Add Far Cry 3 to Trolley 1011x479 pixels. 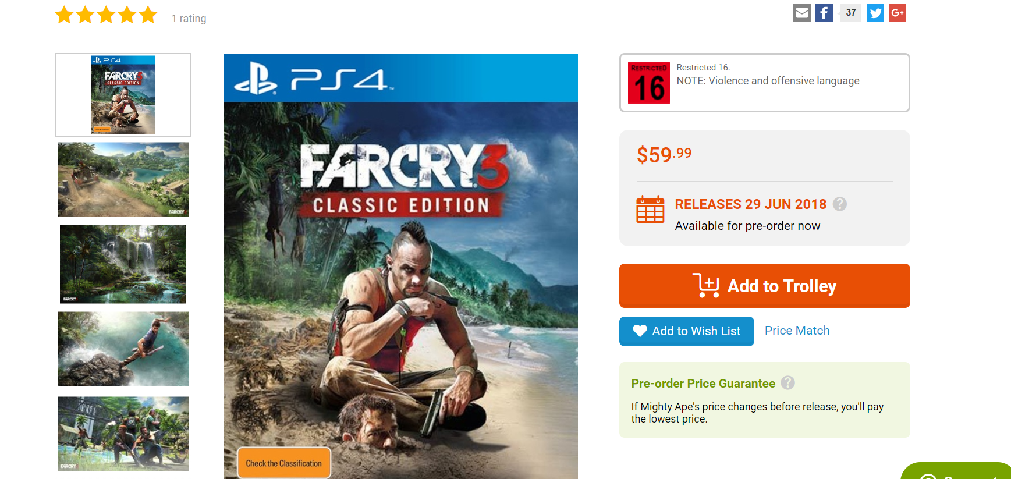tap(764, 286)
